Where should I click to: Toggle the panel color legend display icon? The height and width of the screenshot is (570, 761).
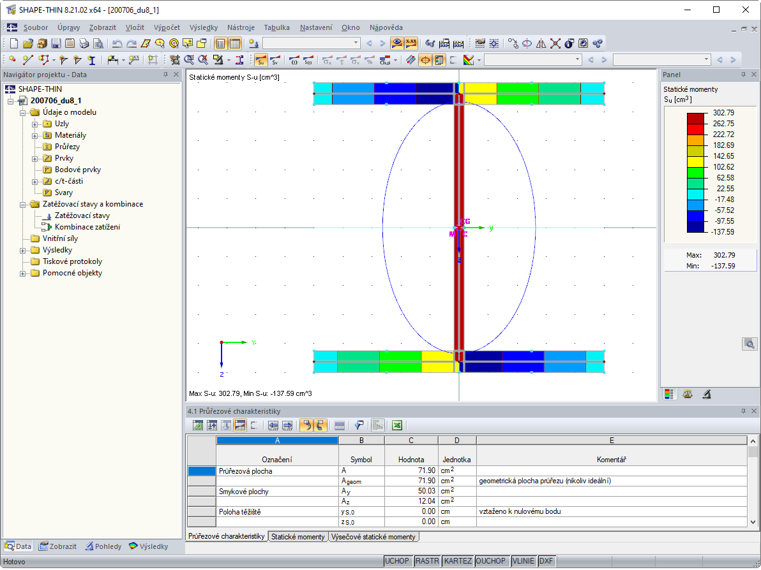[668, 394]
